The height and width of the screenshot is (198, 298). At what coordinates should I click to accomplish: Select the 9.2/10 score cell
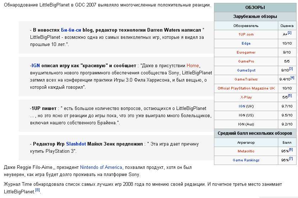[287, 124]
